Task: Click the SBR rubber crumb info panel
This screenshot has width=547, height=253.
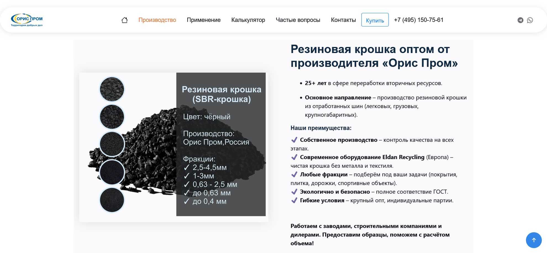Action: pyautogui.click(x=221, y=144)
